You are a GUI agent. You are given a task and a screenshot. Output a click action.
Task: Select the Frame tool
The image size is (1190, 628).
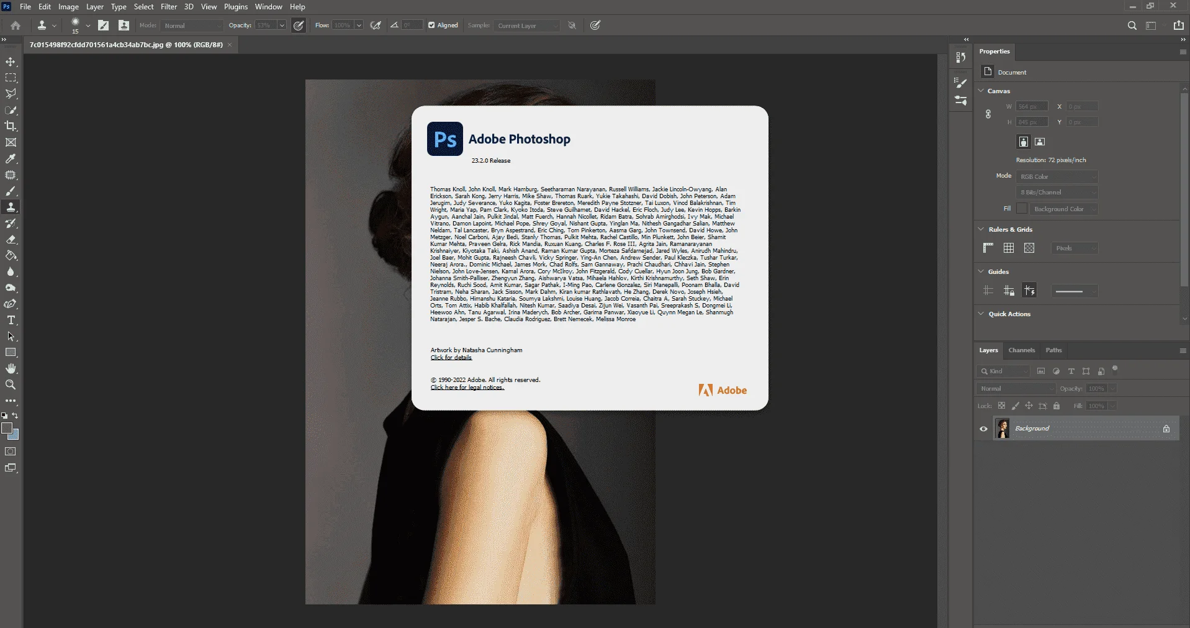click(x=11, y=142)
